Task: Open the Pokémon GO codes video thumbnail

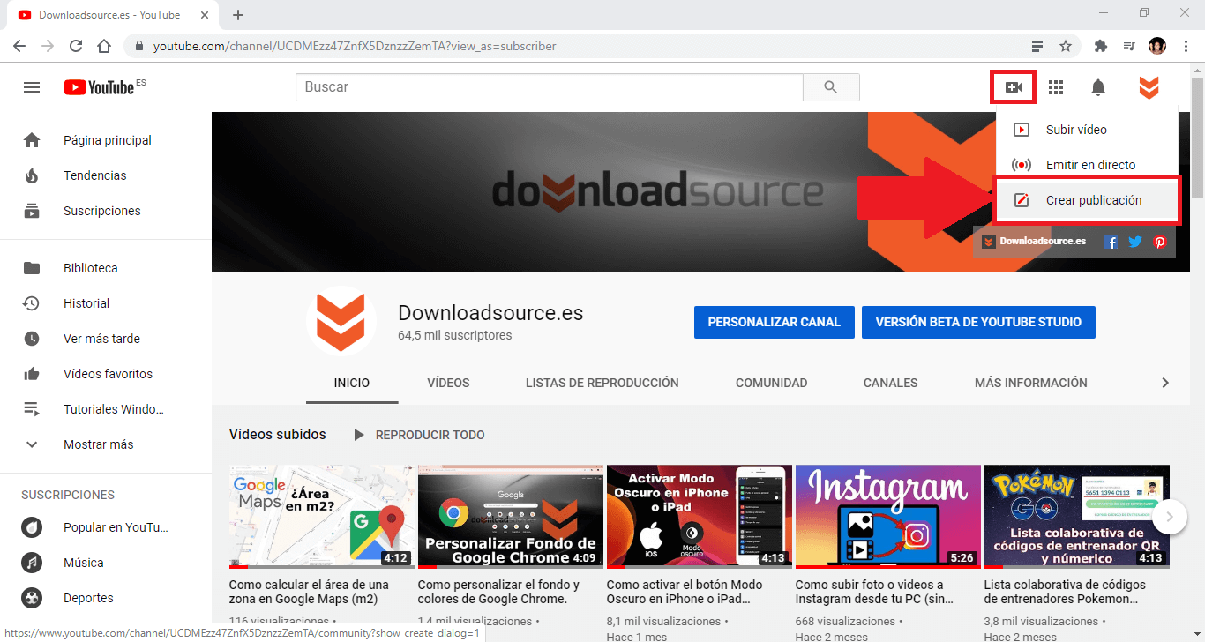Action: [1077, 517]
